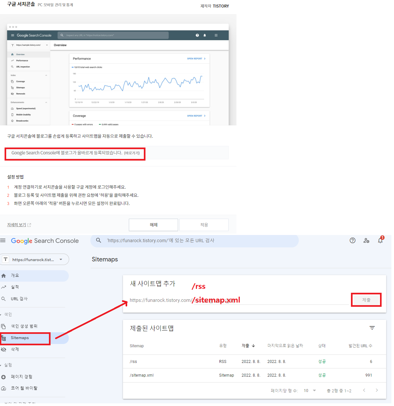Click the 상태 column header
The image size is (394, 406).
[322, 346]
